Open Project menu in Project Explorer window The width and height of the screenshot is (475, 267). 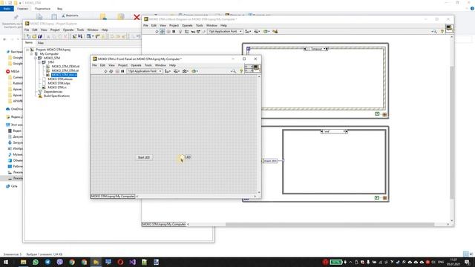pyautogui.click(x=55, y=30)
